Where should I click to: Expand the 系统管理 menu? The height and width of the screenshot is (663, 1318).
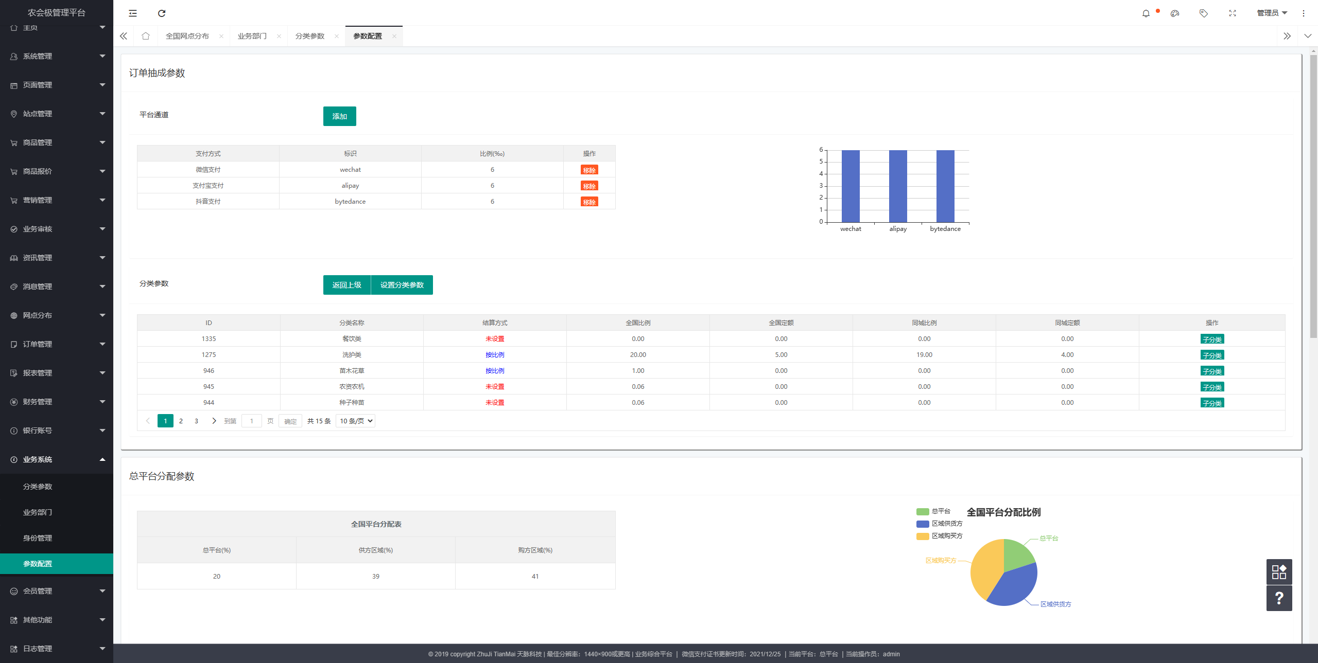[x=57, y=56]
